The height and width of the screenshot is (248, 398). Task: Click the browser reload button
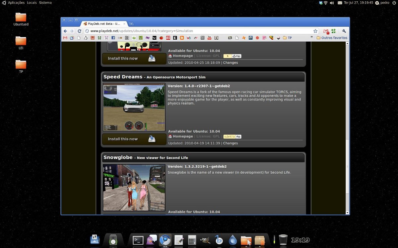79,31
